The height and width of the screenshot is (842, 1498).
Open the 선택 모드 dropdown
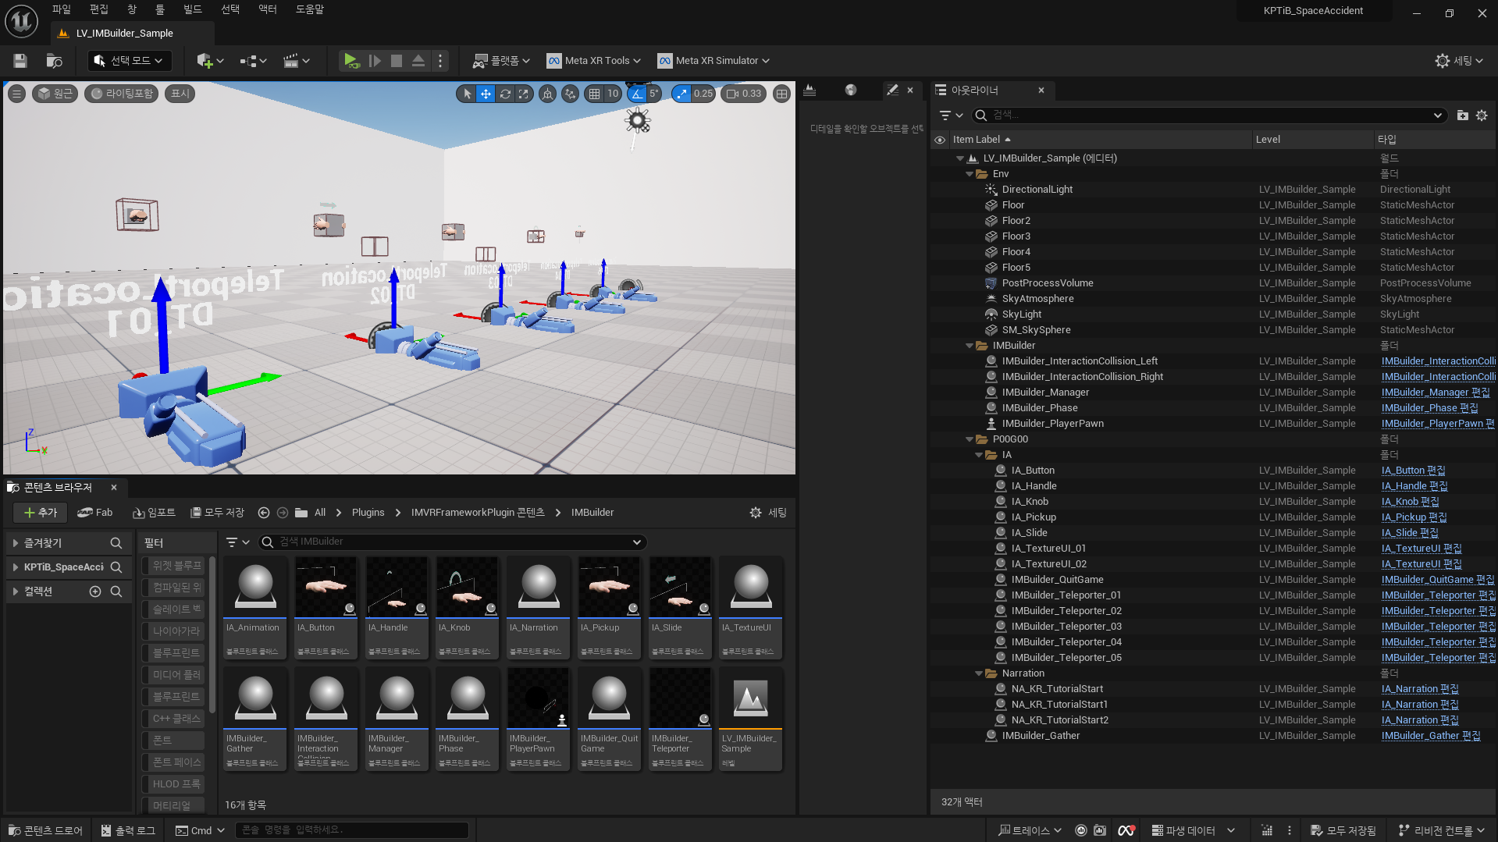(129, 61)
